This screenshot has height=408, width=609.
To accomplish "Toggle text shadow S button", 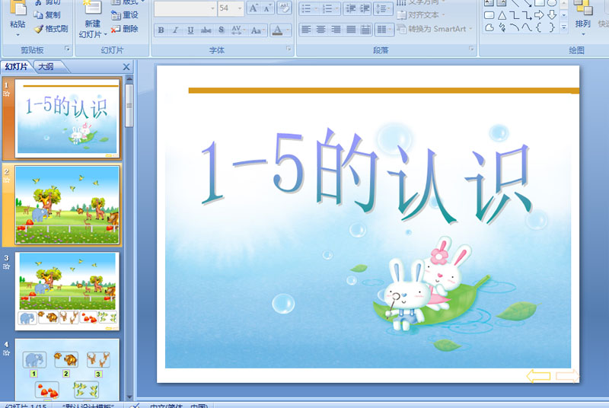I will click(221, 30).
